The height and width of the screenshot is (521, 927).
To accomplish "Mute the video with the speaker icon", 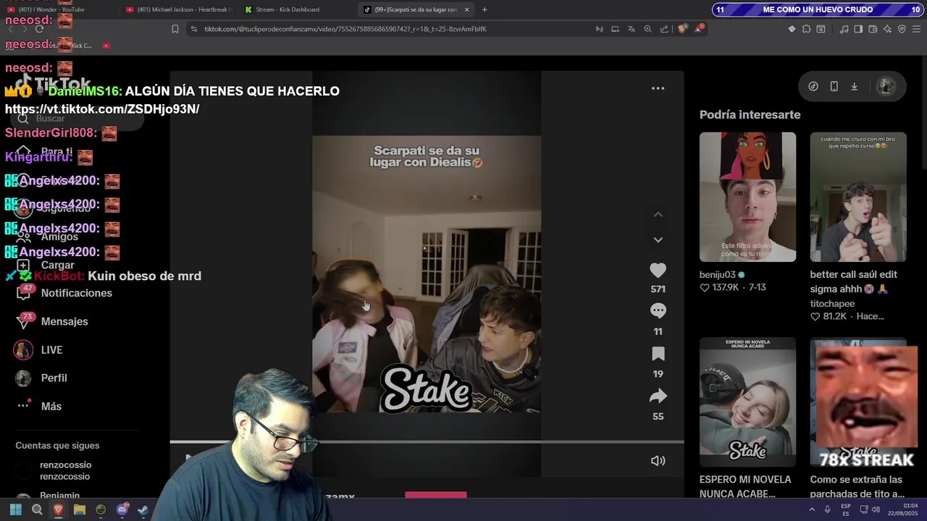I will click(x=658, y=461).
